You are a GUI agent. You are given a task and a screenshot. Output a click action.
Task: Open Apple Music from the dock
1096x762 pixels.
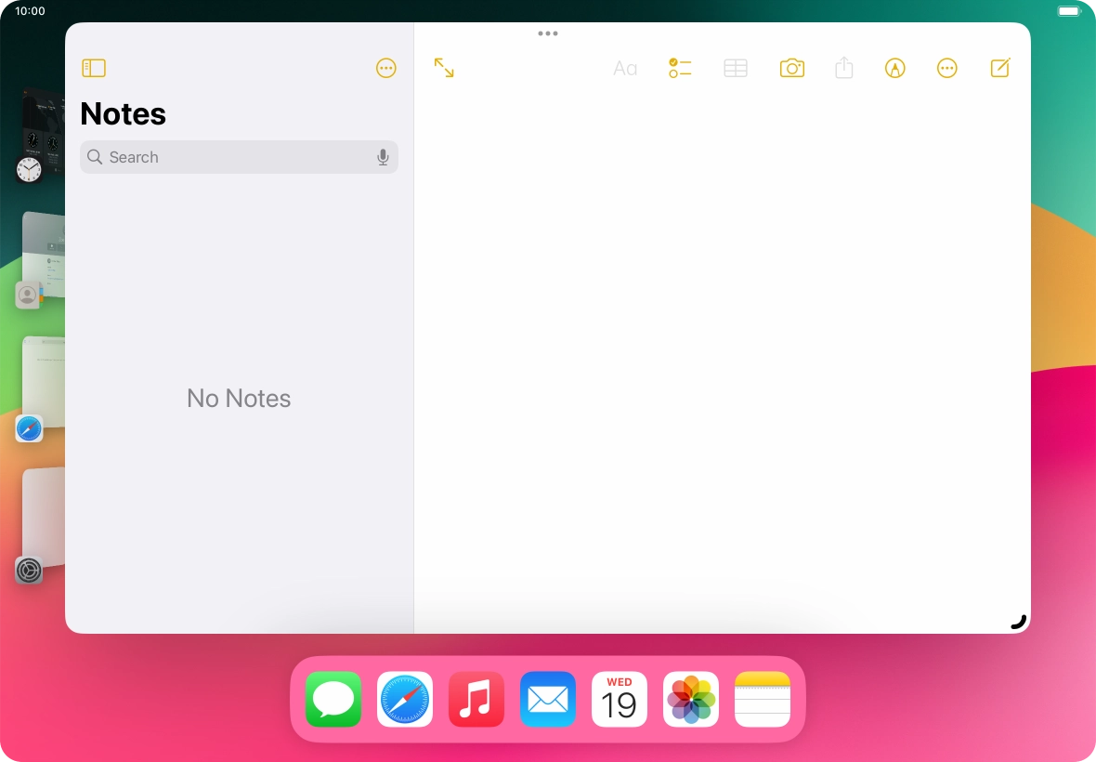[x=476, y=700]
